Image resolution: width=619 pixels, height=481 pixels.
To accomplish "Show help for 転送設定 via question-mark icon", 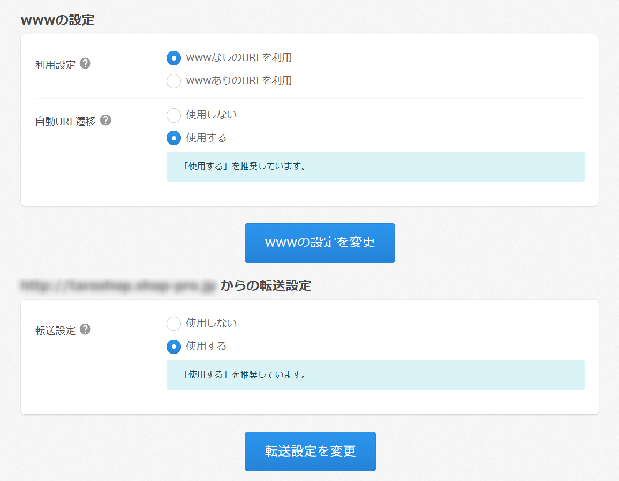I will 85,329.
